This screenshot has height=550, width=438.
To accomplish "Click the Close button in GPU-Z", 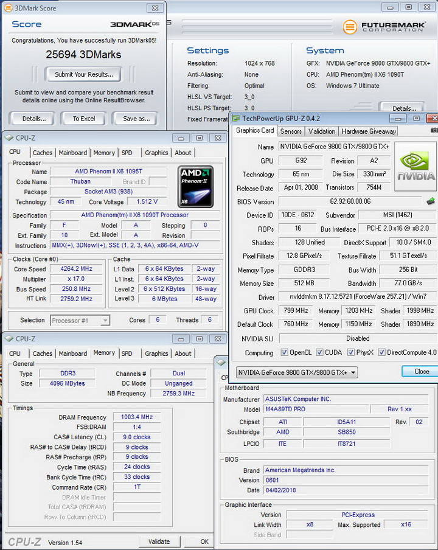I will tap(421, 371).
